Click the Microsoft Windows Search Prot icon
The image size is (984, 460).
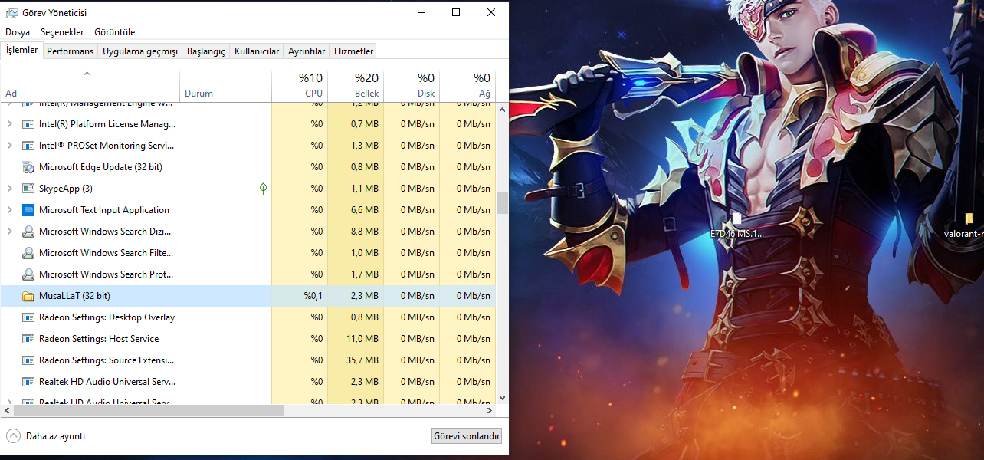tap(28, 274)
